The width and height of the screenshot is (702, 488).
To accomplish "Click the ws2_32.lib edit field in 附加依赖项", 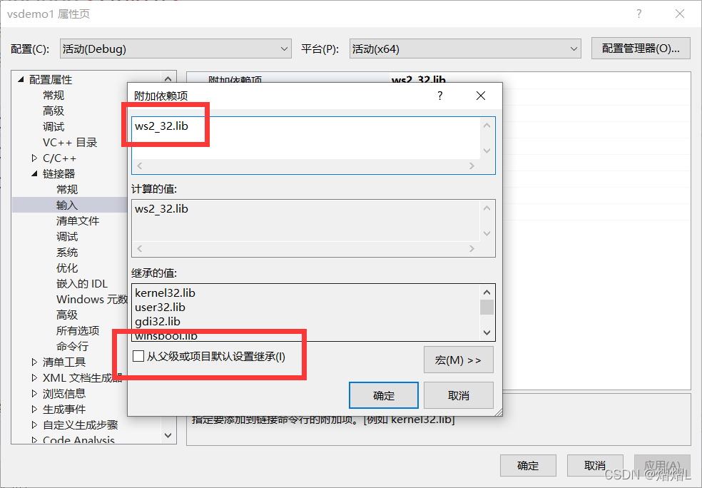I will point(306,138).
